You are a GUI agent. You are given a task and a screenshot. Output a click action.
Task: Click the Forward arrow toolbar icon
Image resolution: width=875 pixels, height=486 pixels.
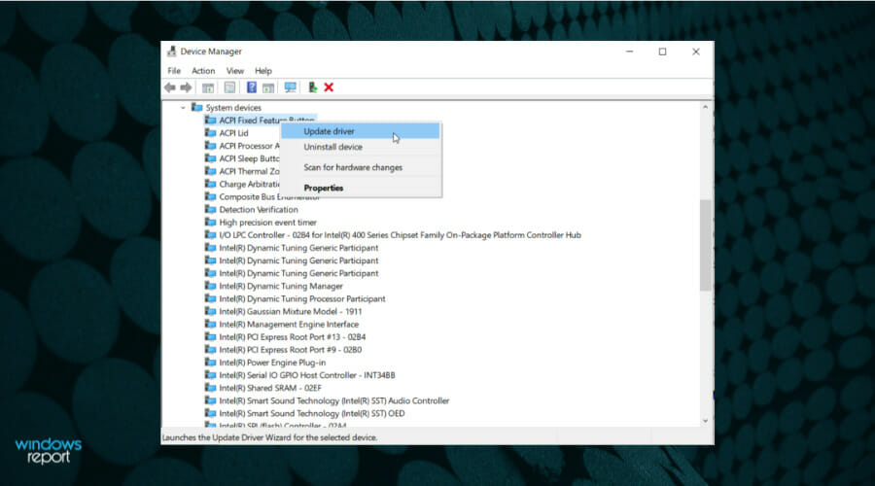[x=186, y=87]
